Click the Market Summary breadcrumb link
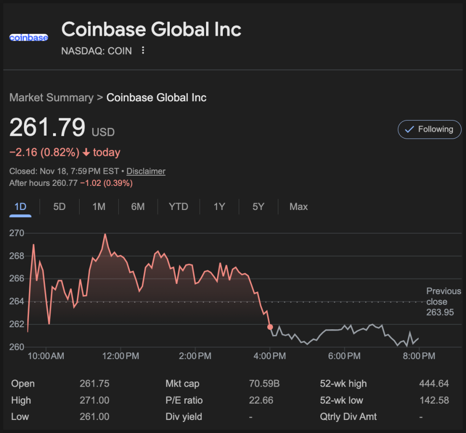The image size is (466, 433). pos(51,98)
